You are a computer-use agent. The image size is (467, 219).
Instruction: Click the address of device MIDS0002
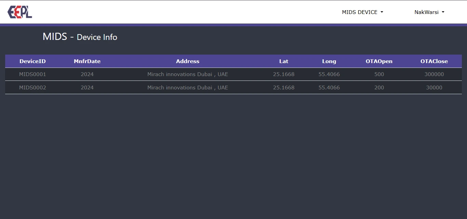point(188,88)
